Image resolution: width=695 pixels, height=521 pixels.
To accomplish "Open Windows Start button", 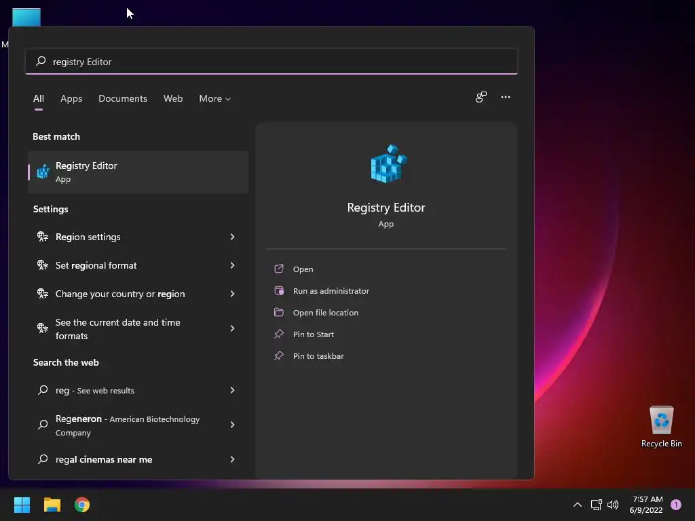I will 22,505.
